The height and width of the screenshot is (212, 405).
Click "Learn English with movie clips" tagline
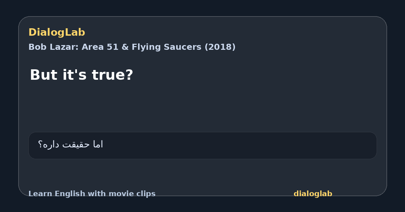click(x=92, y=194)
